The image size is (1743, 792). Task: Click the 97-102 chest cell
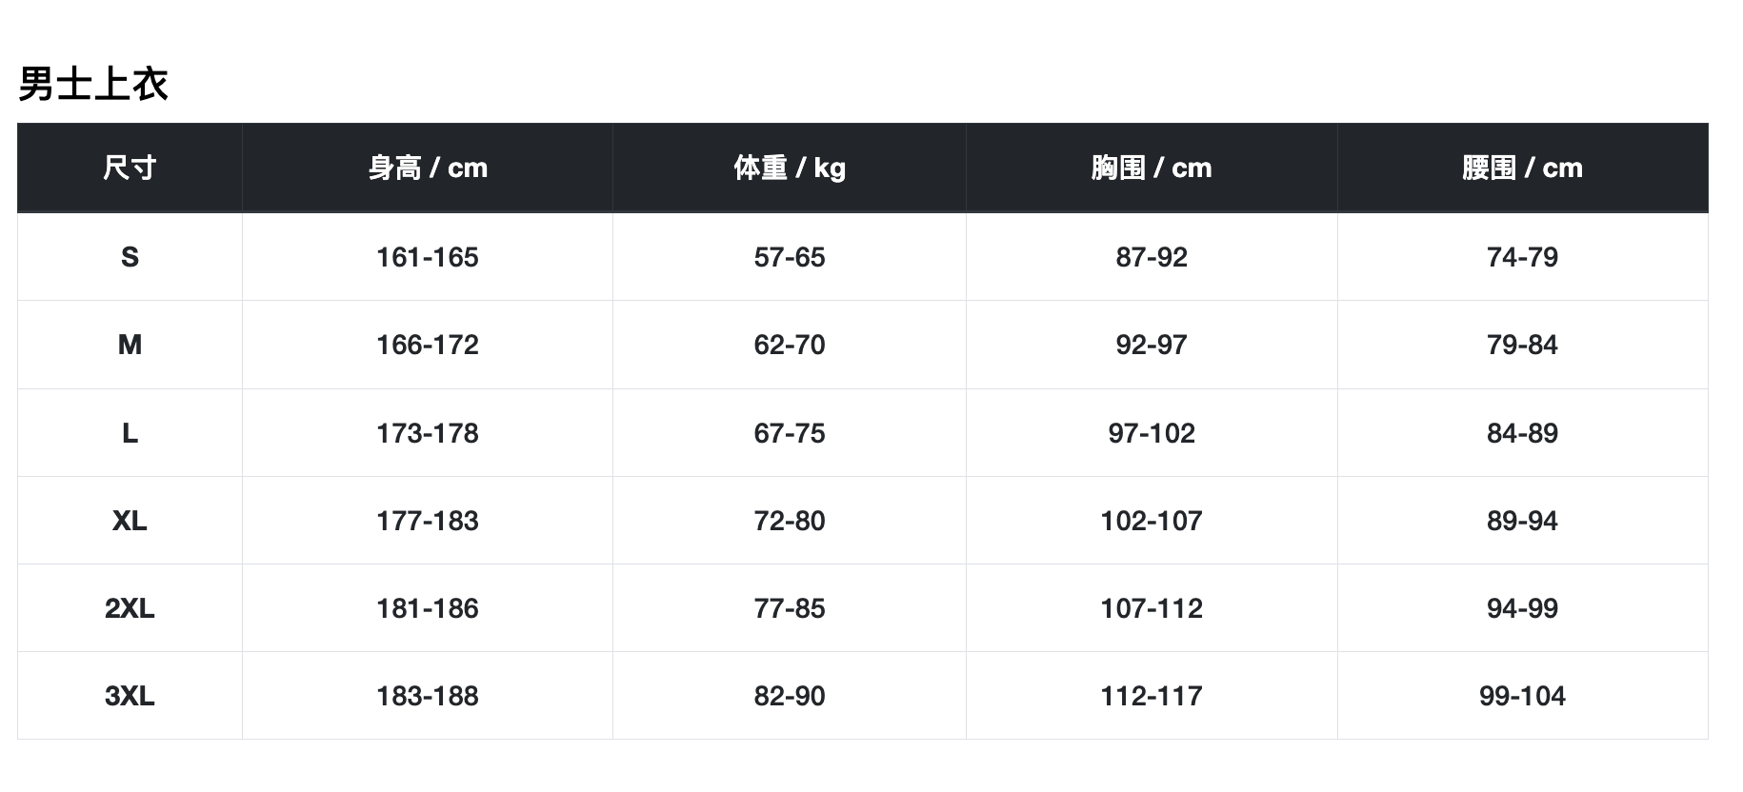(x=1152, y=433)
